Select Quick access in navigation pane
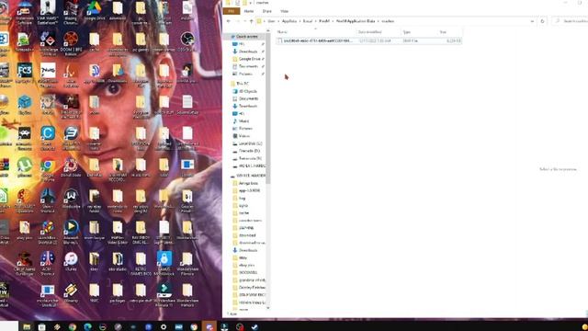588x331 pixels. (246, 37)
